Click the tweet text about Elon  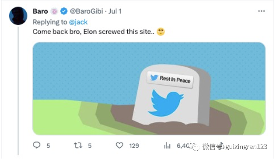pyautogui.click(x=94, y=32)
